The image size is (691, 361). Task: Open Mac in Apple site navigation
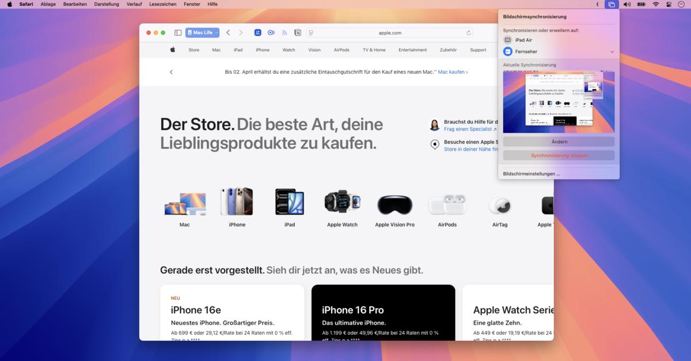(217, 50)
